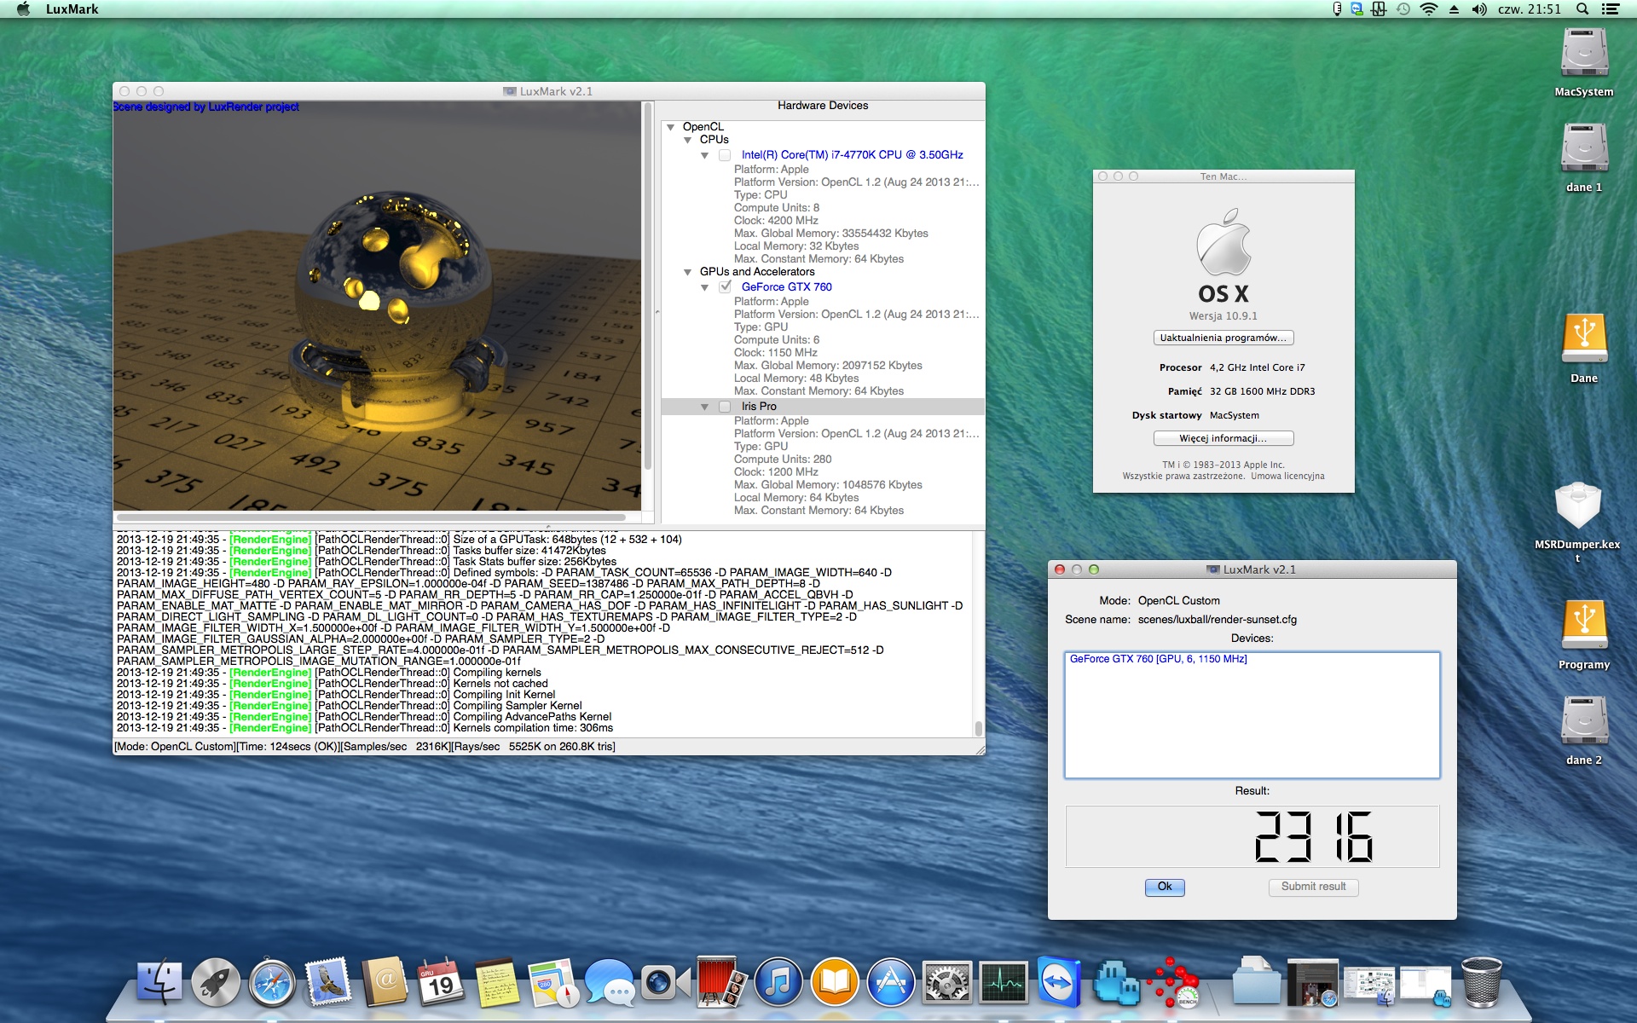Select 'Clock: 4200 MHz' row
1637x1023 pixels.
pyautogui.click(x=776, y=221)
